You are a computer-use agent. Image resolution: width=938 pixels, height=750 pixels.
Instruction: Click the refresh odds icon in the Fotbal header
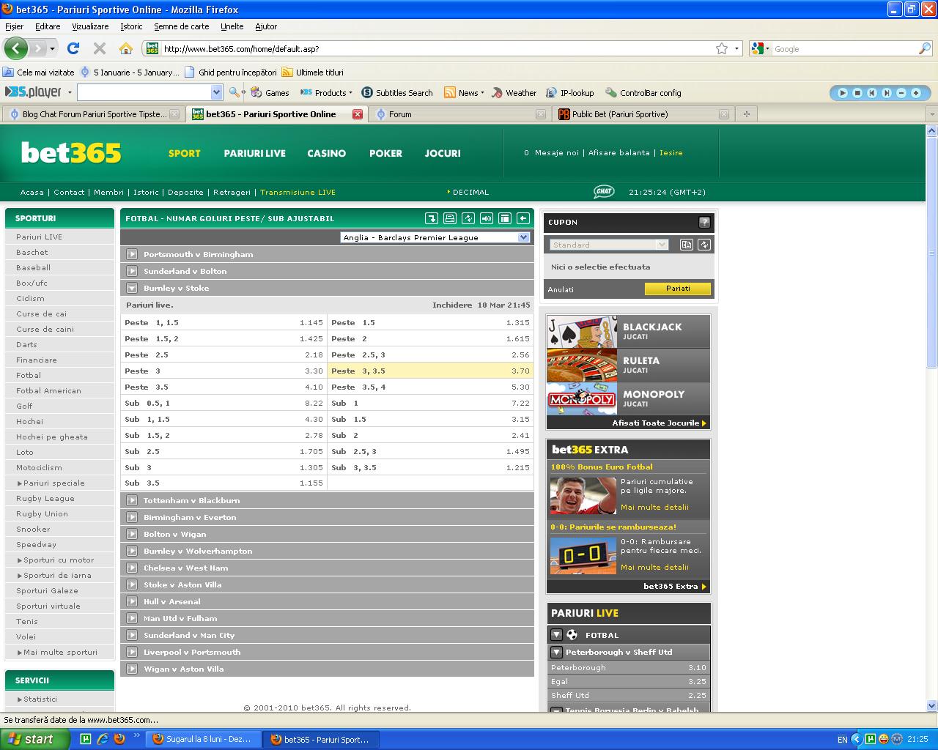point(468,218)
